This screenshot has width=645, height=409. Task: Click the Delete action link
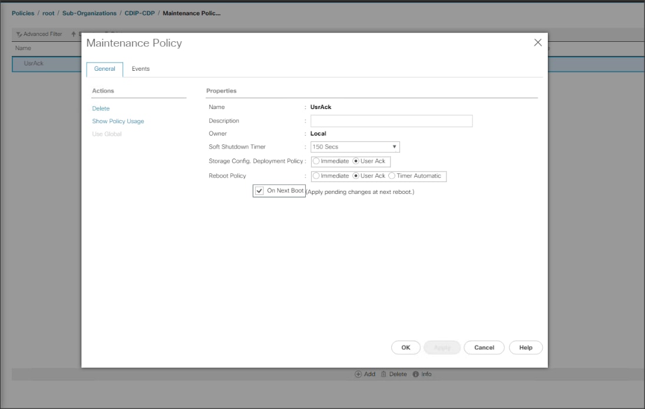pos(101,108)
